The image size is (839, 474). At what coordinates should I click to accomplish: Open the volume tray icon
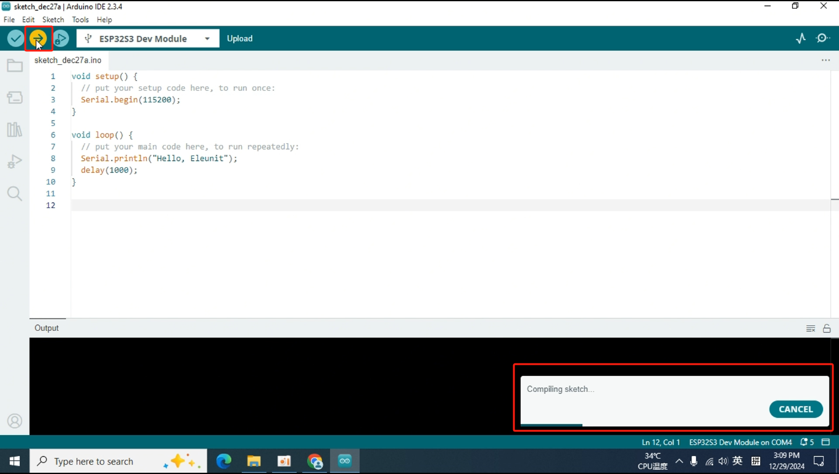pos(722,461)
